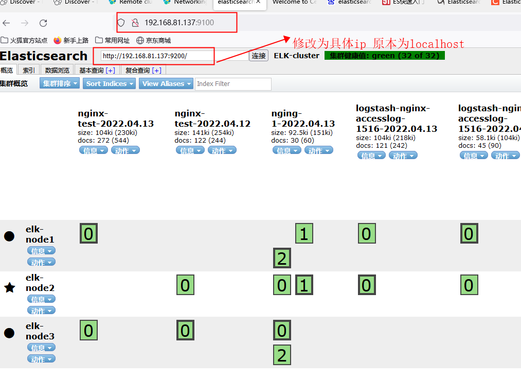Click the nging-1-2022.04.13 index name

point(303,118)
